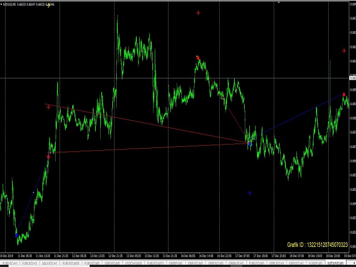Image resolution: width=356 pixels, height=267 pixels.
Task: Click the '11 Dec 05:35' time label
Action: click(x=24, y=256)
